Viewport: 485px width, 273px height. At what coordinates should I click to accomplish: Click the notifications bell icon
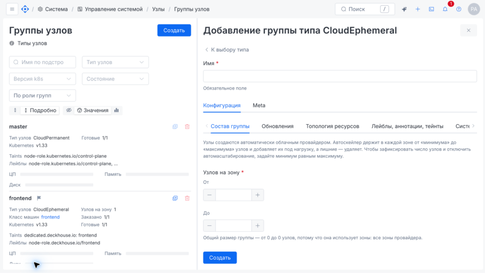(445, 9)
